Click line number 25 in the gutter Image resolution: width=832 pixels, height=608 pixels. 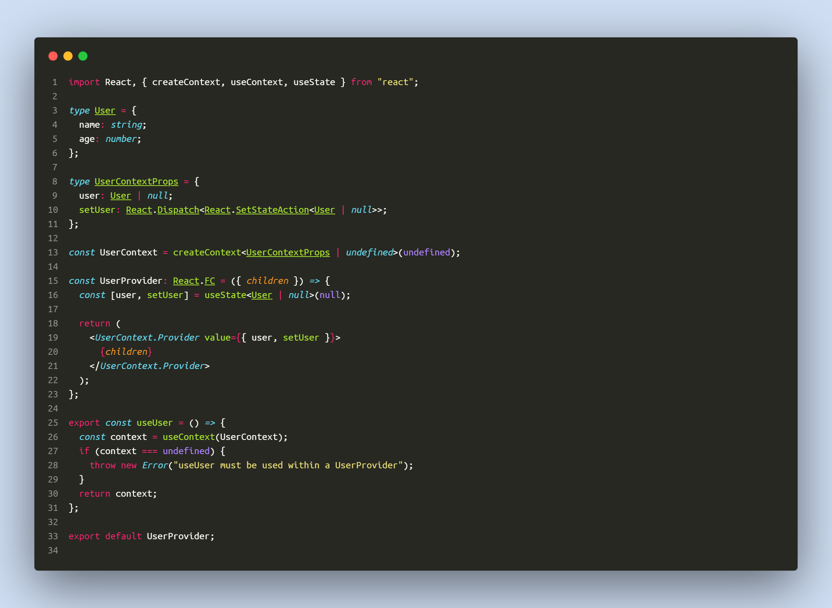(x=53, y=423)
